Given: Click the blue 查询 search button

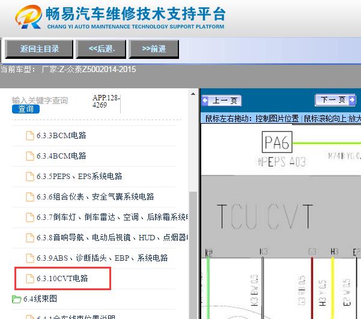Looking at the screenshot, I should 26,109.
